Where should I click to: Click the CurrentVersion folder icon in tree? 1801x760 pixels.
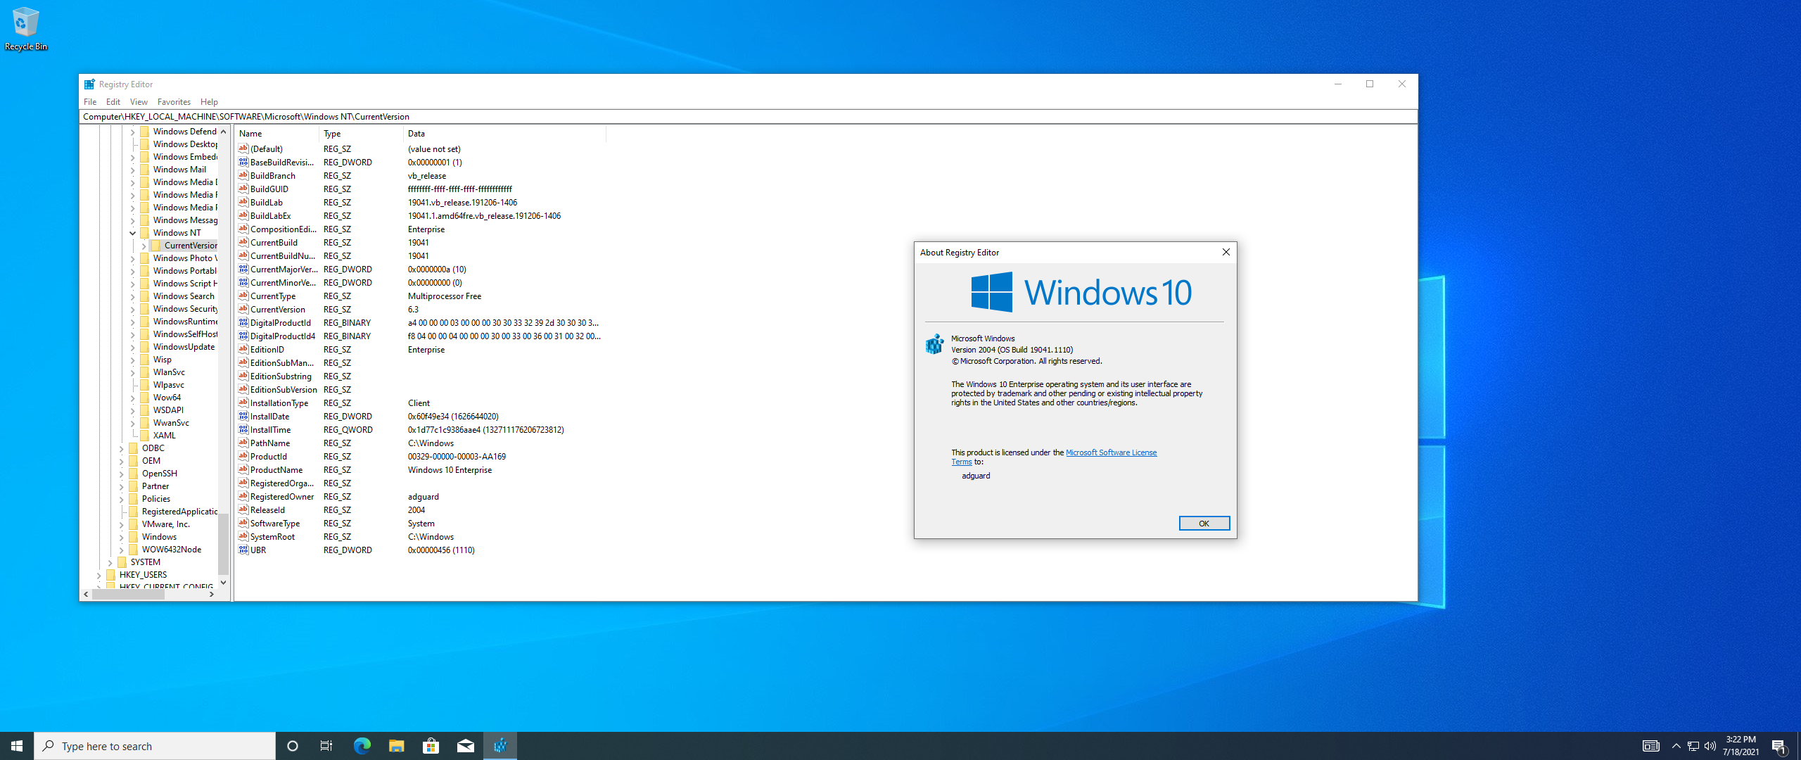[156, 246]
